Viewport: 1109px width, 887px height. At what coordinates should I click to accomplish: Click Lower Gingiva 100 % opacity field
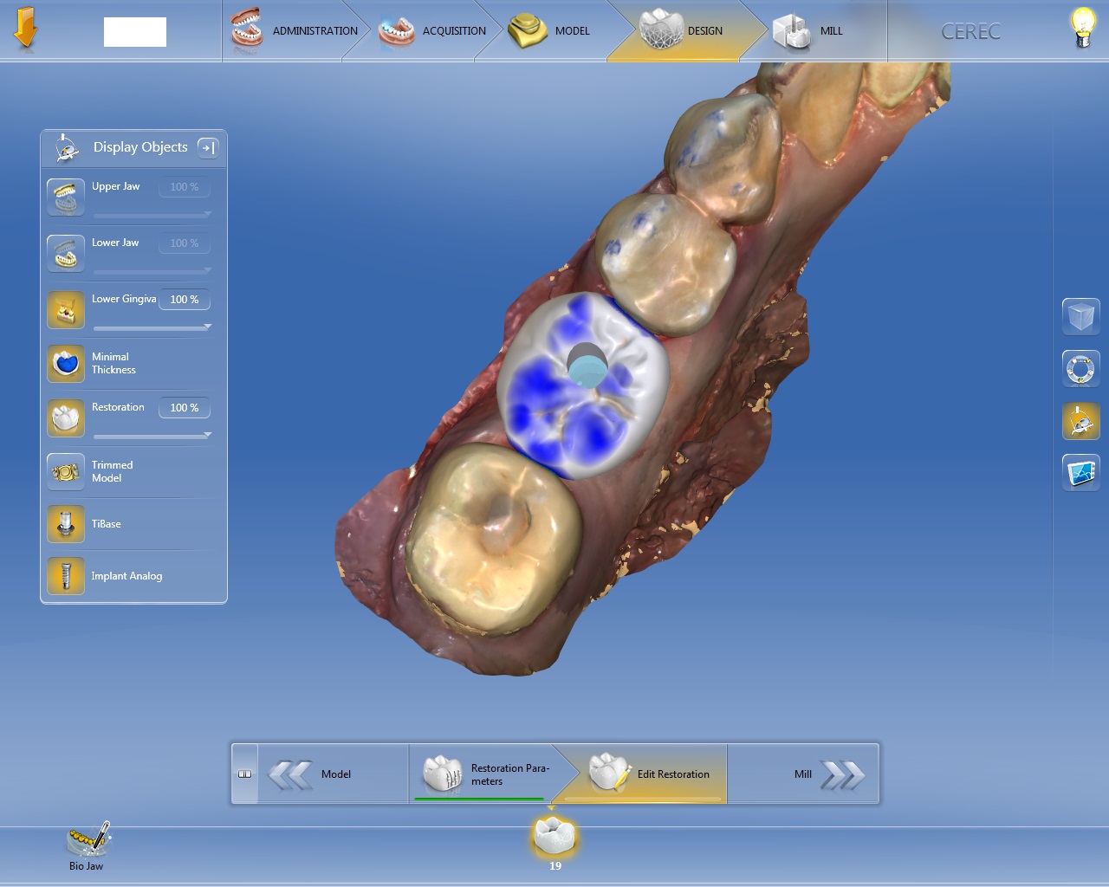pos(184,300)
